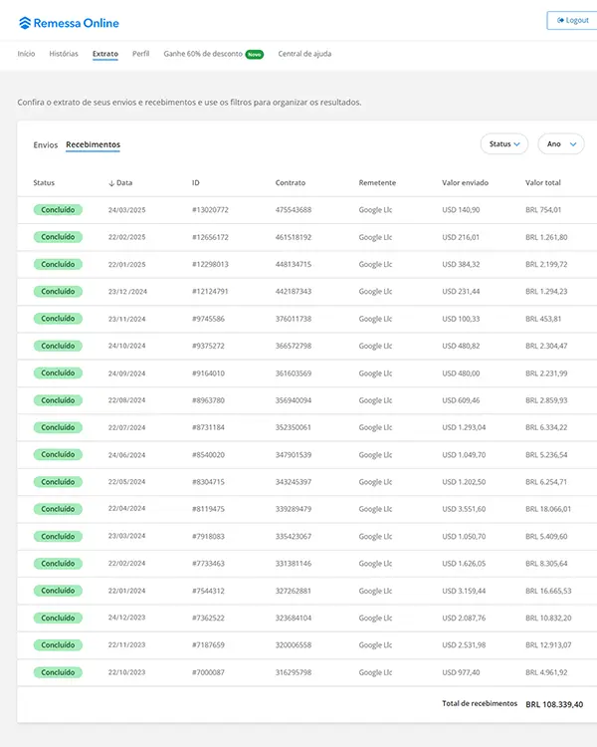This screenshot has width=597, height=747.
Task: Click the Logout button
Action: [x=573, y=20]
